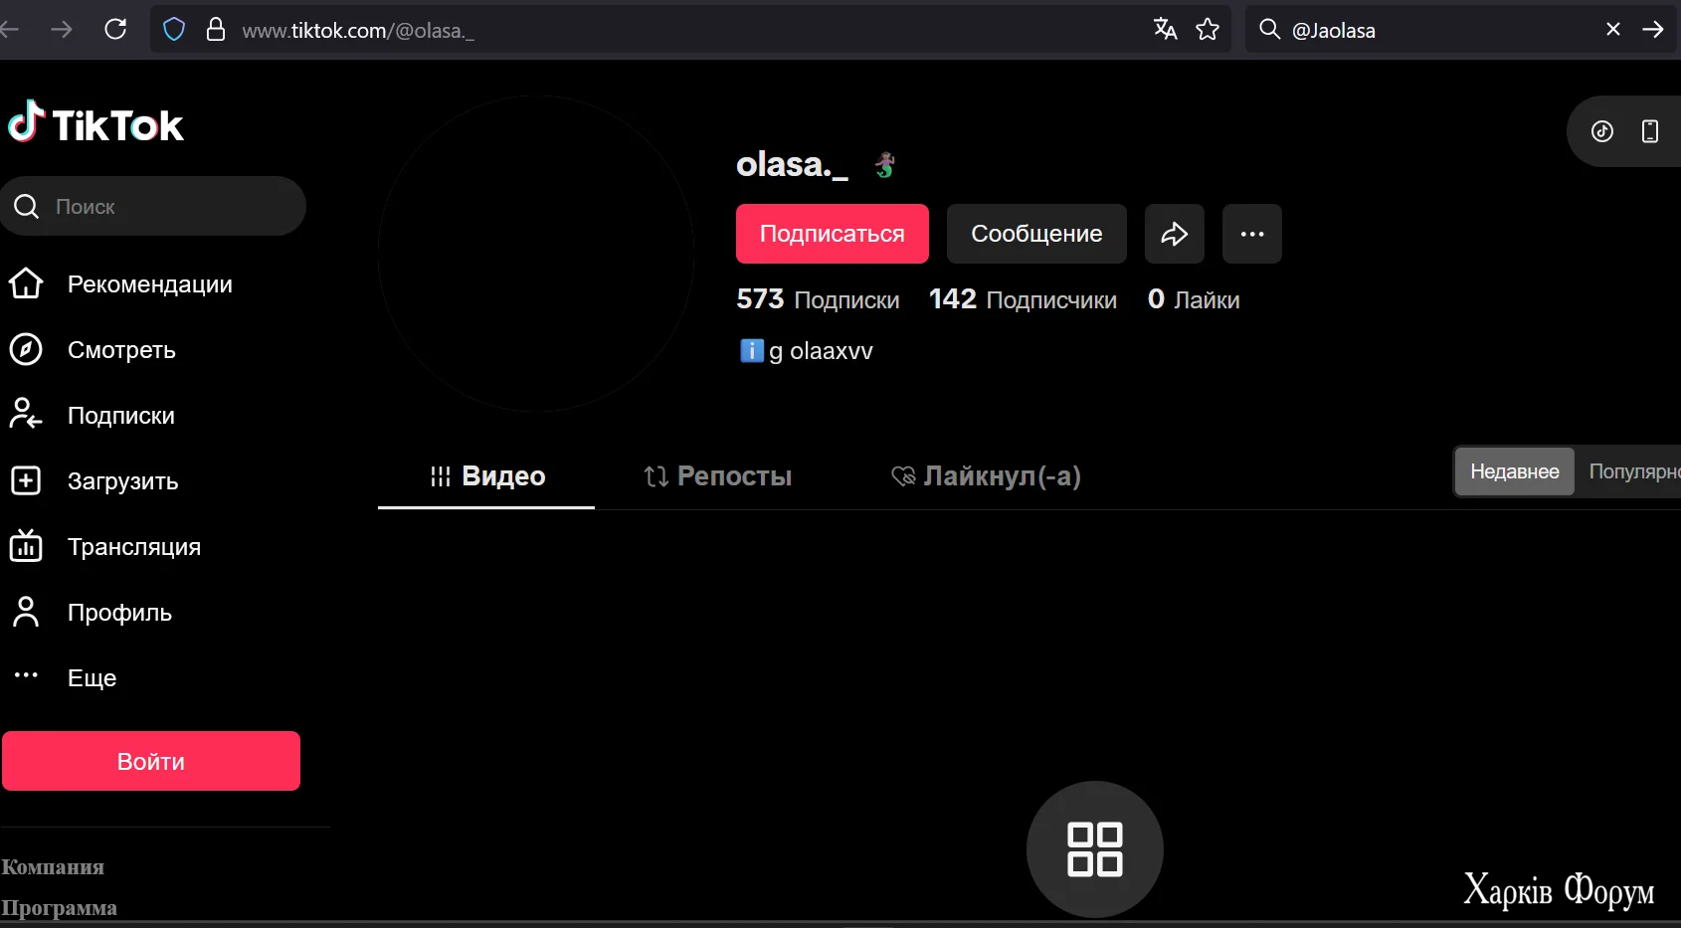The height and width of the screenshot is (928, 1681).
Task: Click Трансляция live icon in sidebar
Action: pos(26,546)
